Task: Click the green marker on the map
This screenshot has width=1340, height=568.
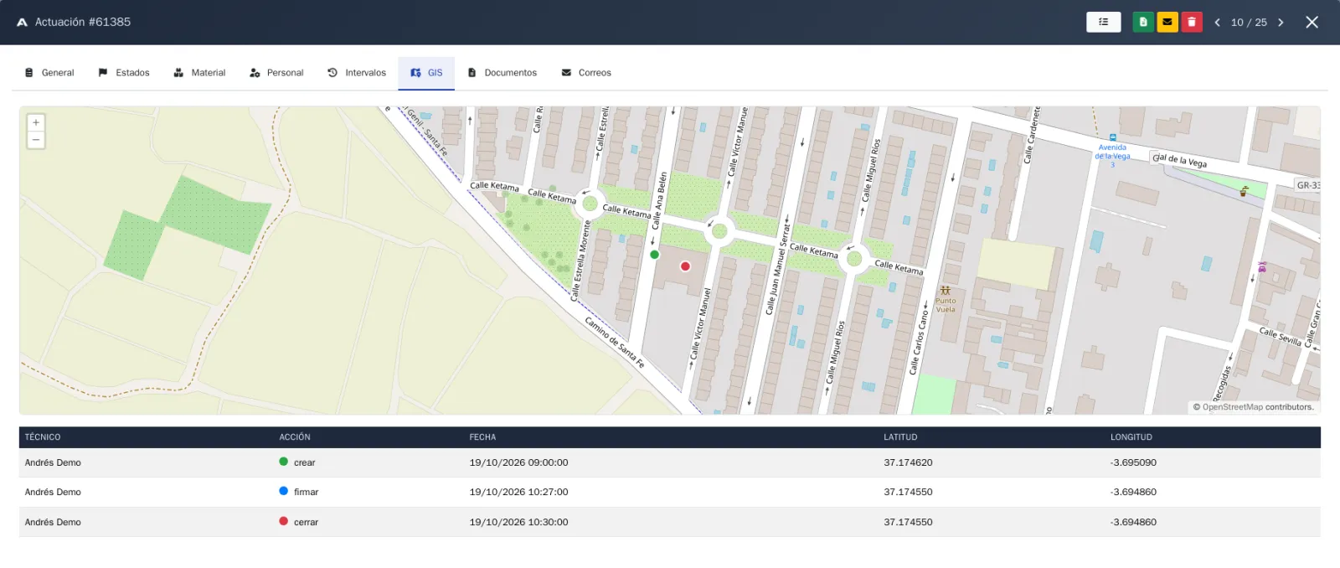Action: [655, 255]
